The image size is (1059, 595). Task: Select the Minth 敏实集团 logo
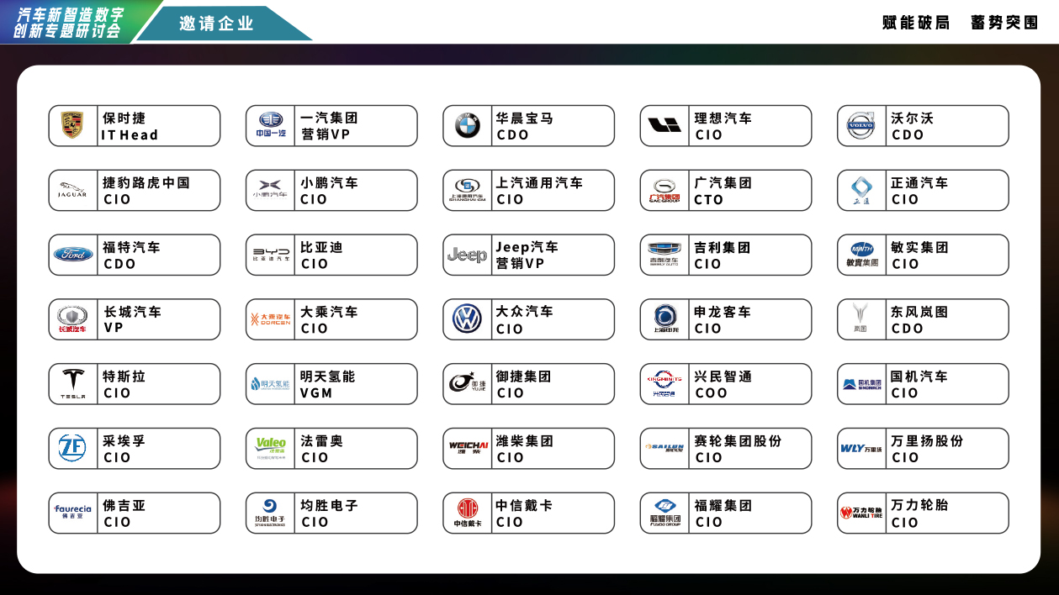pos(861,255)
